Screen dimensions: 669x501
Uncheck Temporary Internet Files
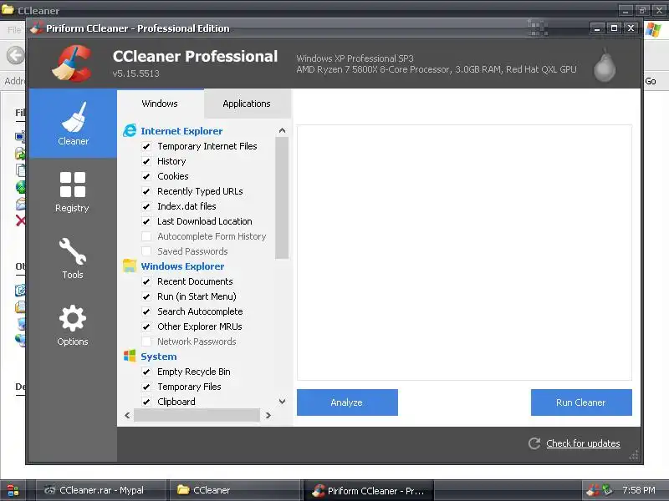[x=146, y=147]
